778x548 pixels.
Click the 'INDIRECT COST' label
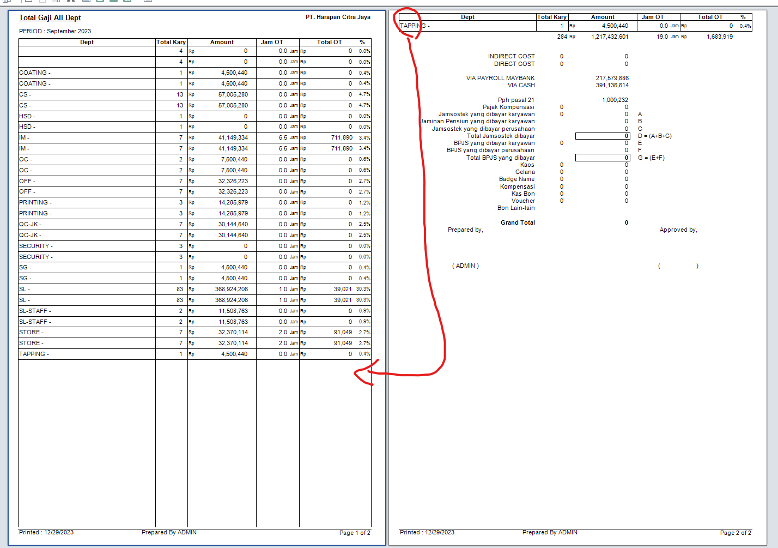coord(511,57)
